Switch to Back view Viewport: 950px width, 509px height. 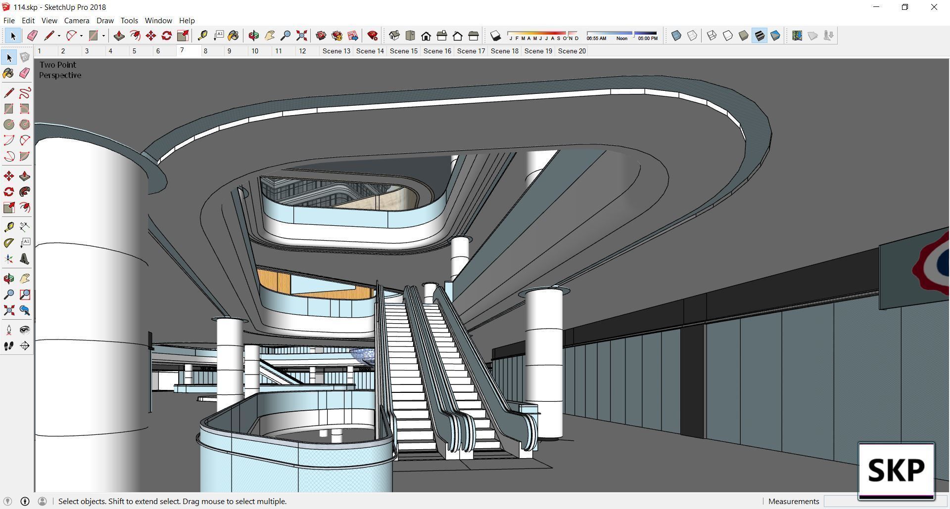pos(458,36)
